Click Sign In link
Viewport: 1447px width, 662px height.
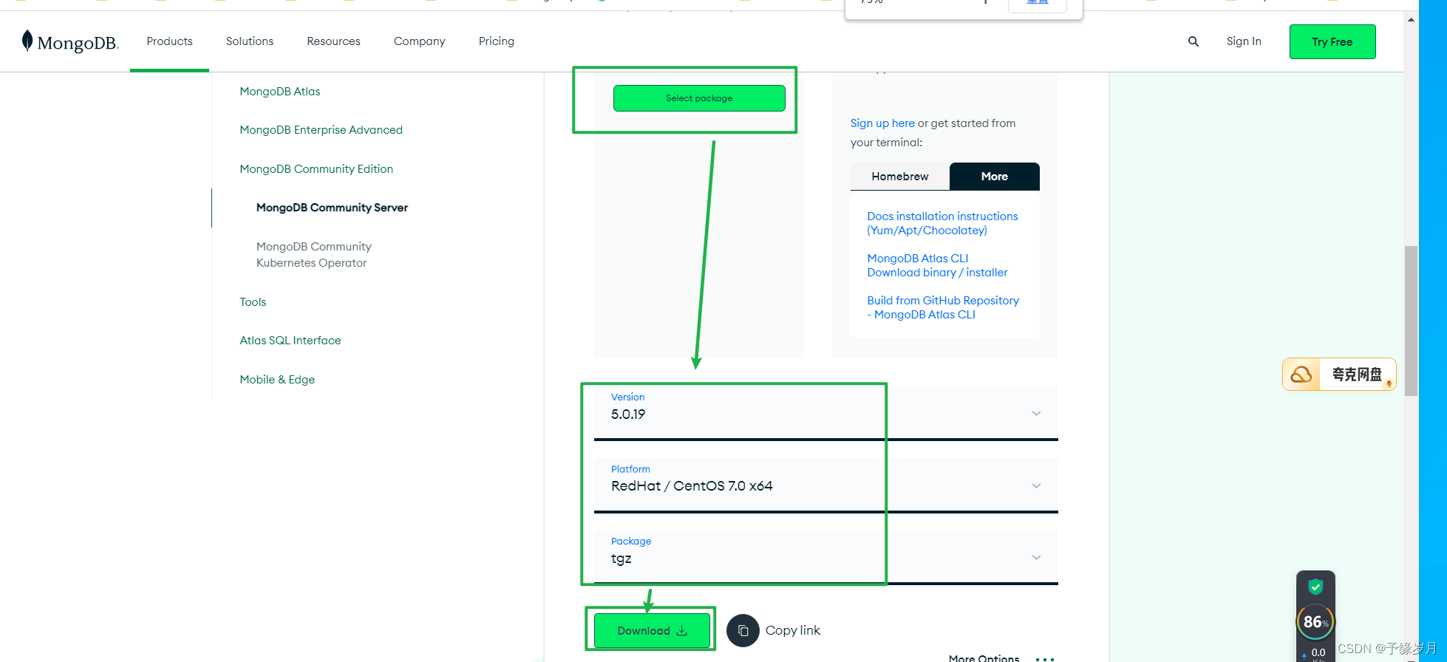click(x=1244, y=41)
